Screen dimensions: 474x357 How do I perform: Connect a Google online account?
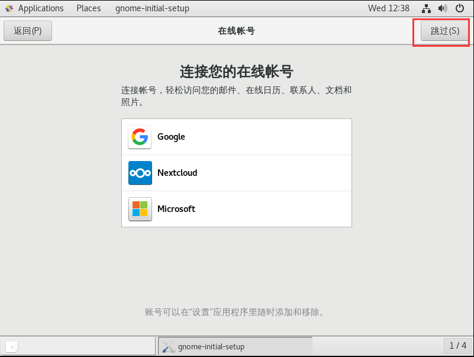[x=237, y=137]
